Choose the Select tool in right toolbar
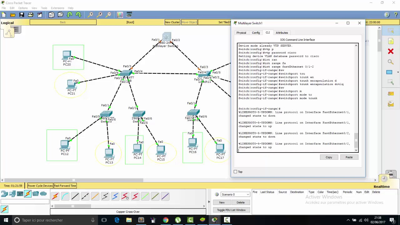The image size is (400, 225). 391,31
